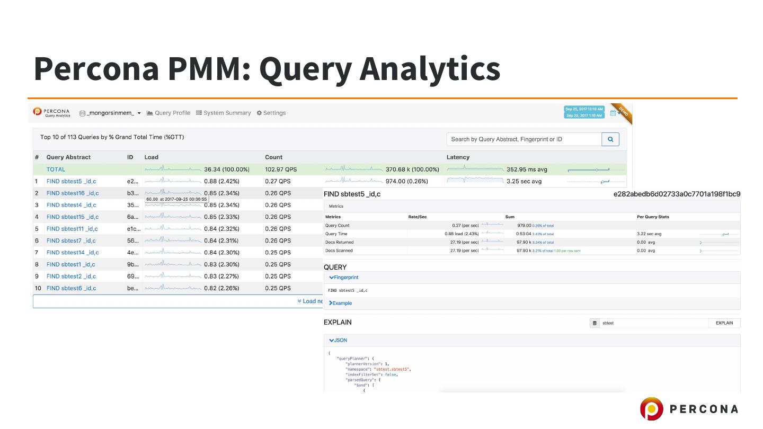Focus the Search by Query Abstract field
Screen dimensions: 763x429
click(524, 139)
